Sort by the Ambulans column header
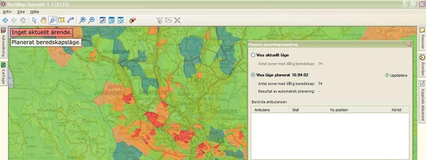The width and height of the screenshot is (426, 160). (x=270, y=110)
